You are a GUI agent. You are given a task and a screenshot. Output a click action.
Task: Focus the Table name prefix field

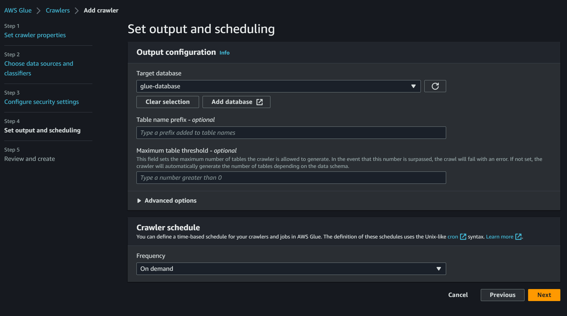coord(291,133)
